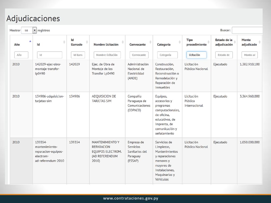
Task: Focus the Estado de filter field
Action: tap(224, 55)
